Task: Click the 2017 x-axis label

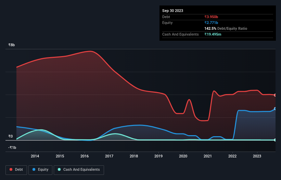Action: [x=109, y=156]
